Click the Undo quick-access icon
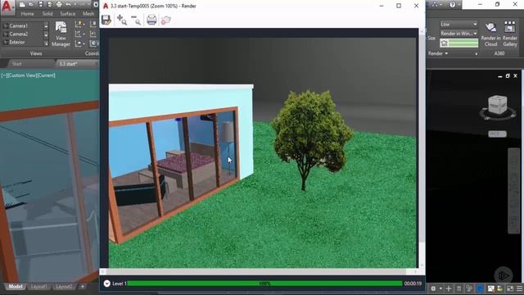Viewport: 524px width, 295px height. point(68,5)
